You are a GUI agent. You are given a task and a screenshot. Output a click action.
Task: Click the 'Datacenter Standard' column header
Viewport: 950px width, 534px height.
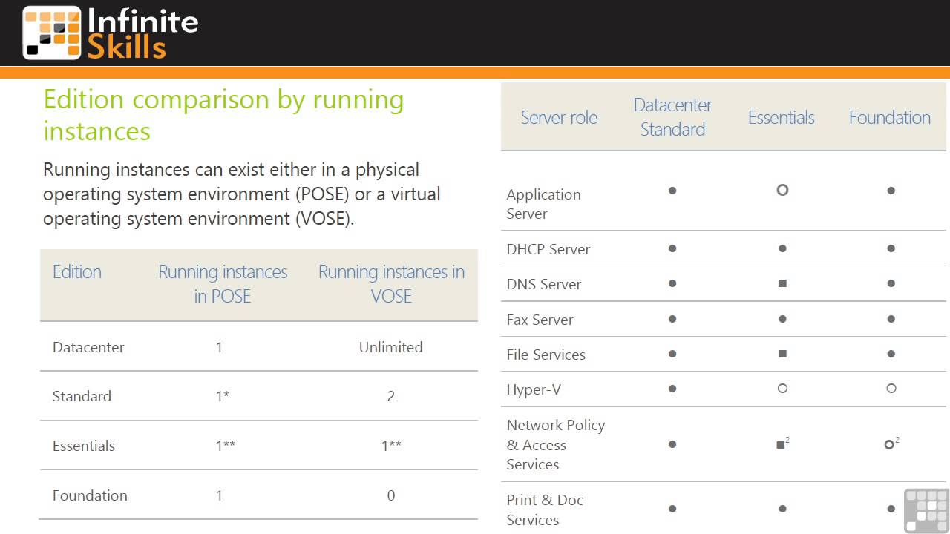tap(672, 117)
